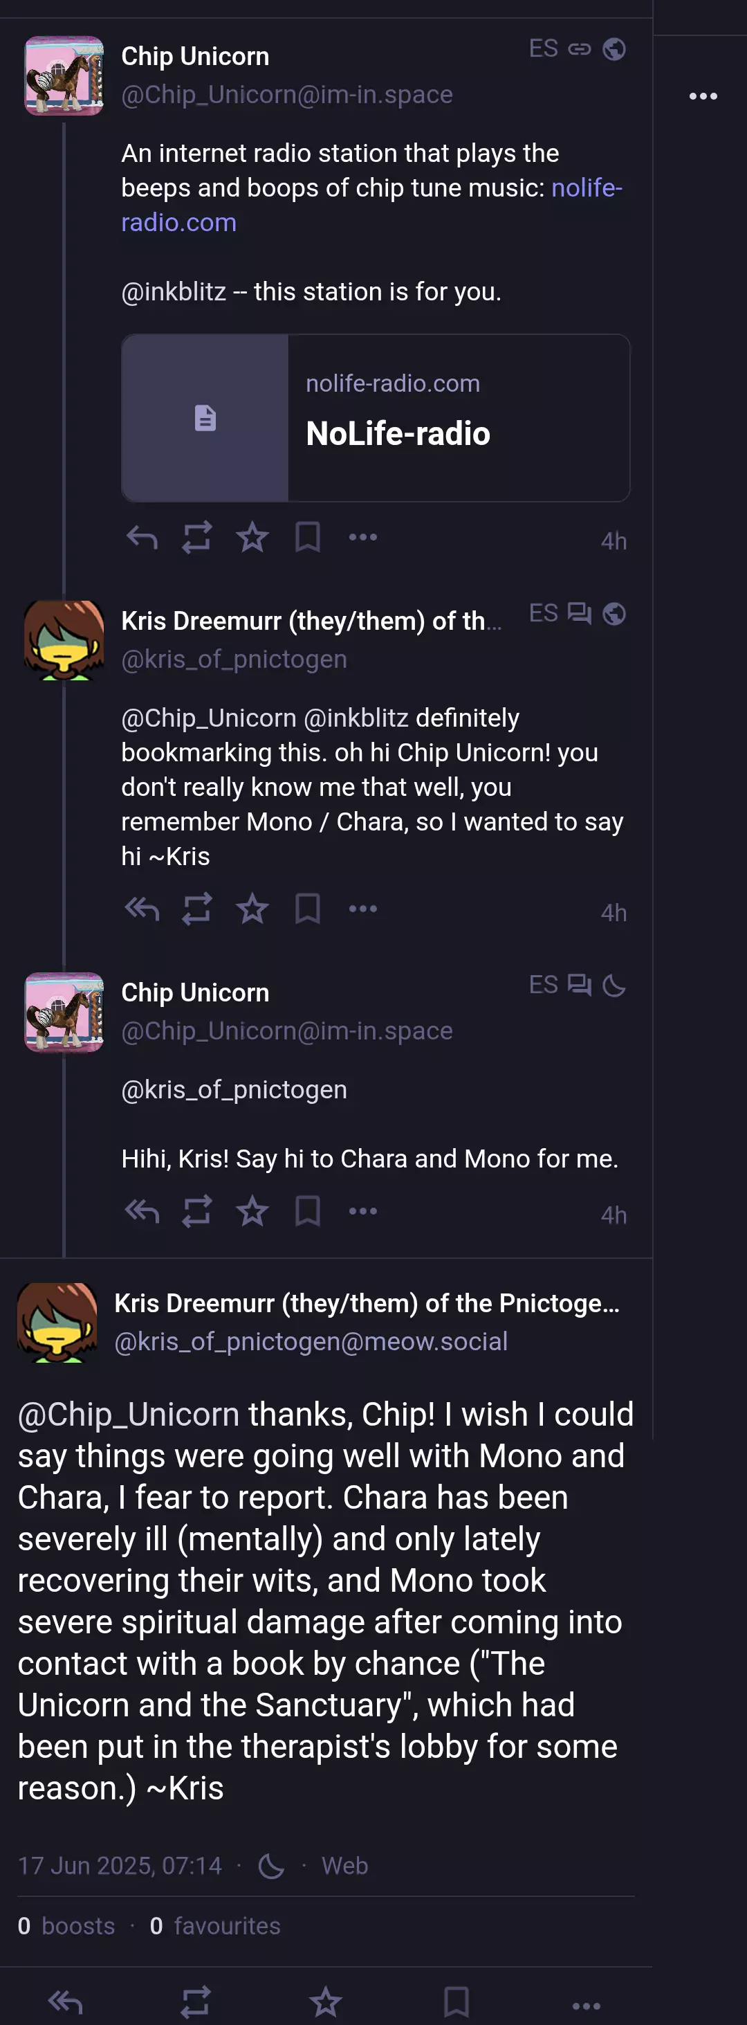Viewport: 747px width, 2025px height.
Task: Bookmark the 'Hihi, Kris!' reply
Action: [x=307, y=1211]
